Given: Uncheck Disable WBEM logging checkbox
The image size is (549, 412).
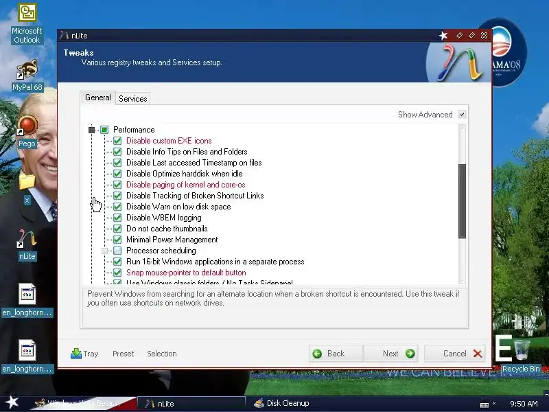Looking at the screenshot, I should (x=117, y=218).
